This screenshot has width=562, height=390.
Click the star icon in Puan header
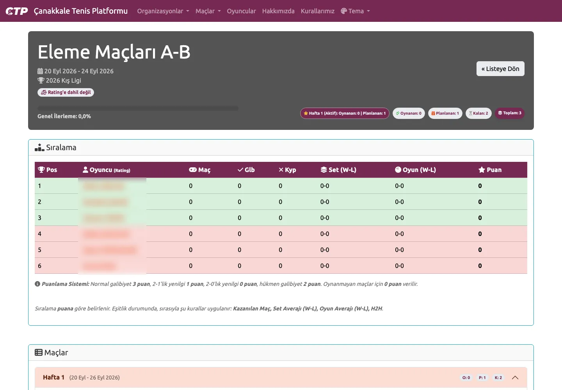482,170
